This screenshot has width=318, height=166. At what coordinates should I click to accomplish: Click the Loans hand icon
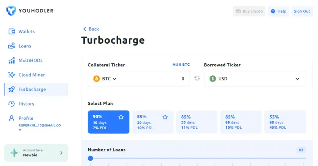click(x=12, y=46)
